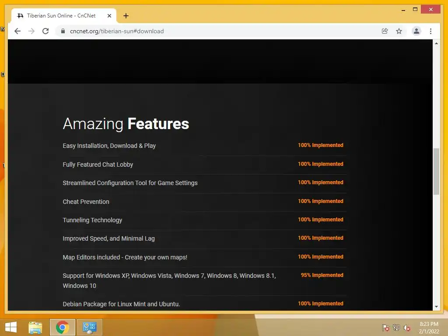The height and width of the screenshot is (336, 448).
Task: Click '100% Implemented' beside Easy Installation
Action: point(321,145)
